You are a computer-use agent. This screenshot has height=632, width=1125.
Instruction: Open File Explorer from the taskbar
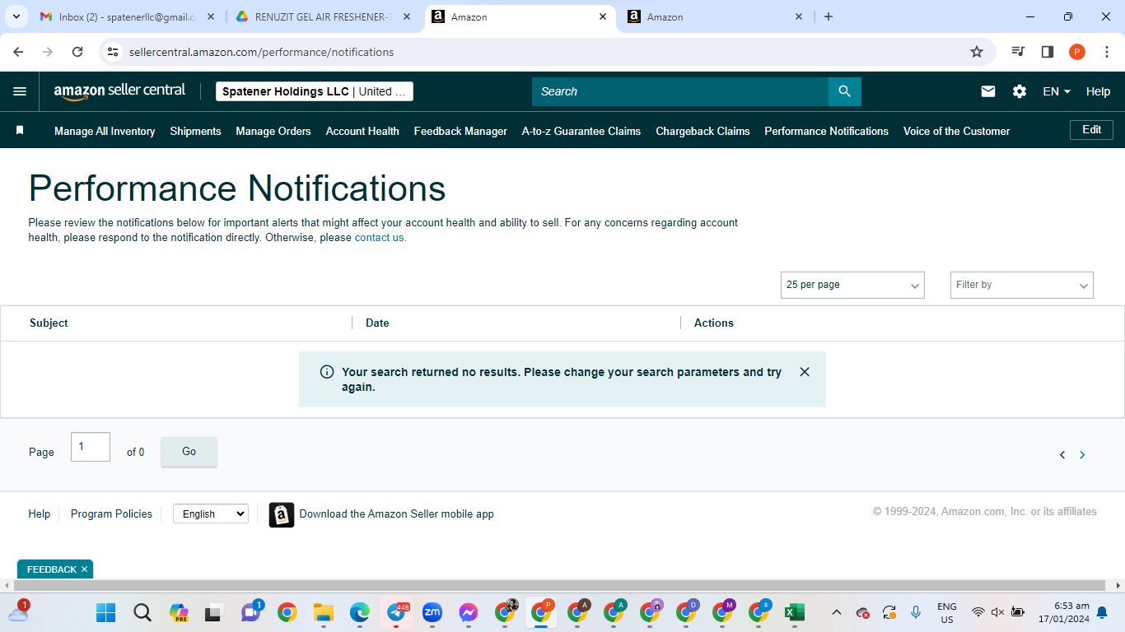[x=323, y=612]
